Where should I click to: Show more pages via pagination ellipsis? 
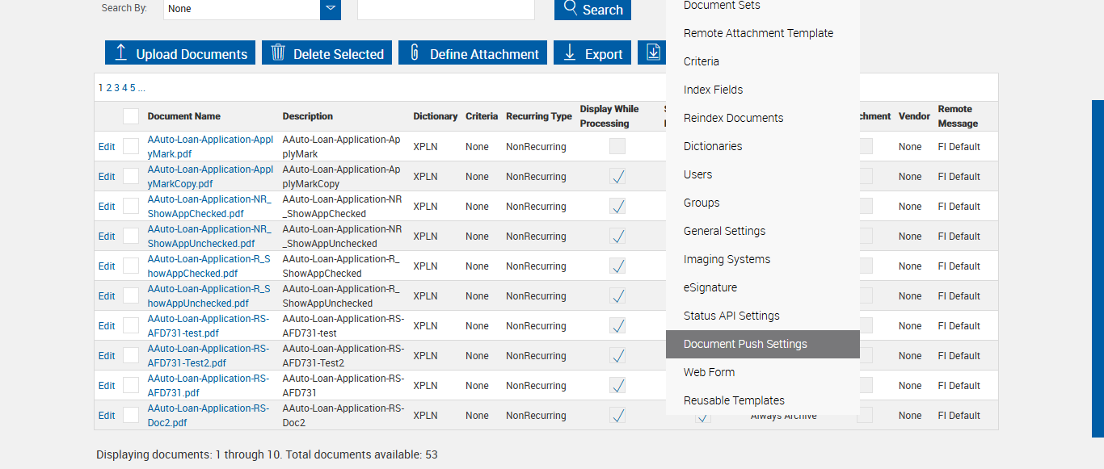point(141,88)
